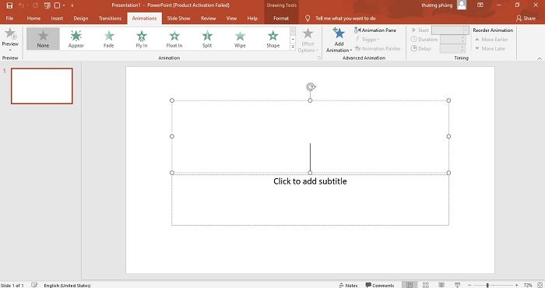
Task: Apply the Float In animation
Action: tap(174, 39)
